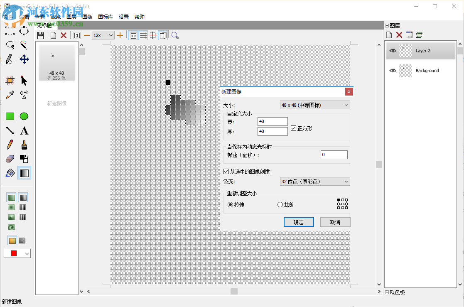The image size is (464, 307).
Task: Click the 取消 cancel button
Action: (335, 222)
